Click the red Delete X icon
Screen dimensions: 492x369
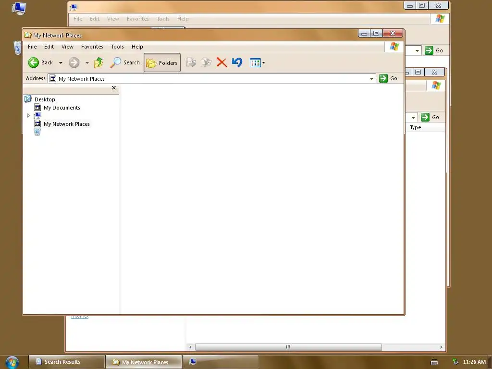point(222,62)
